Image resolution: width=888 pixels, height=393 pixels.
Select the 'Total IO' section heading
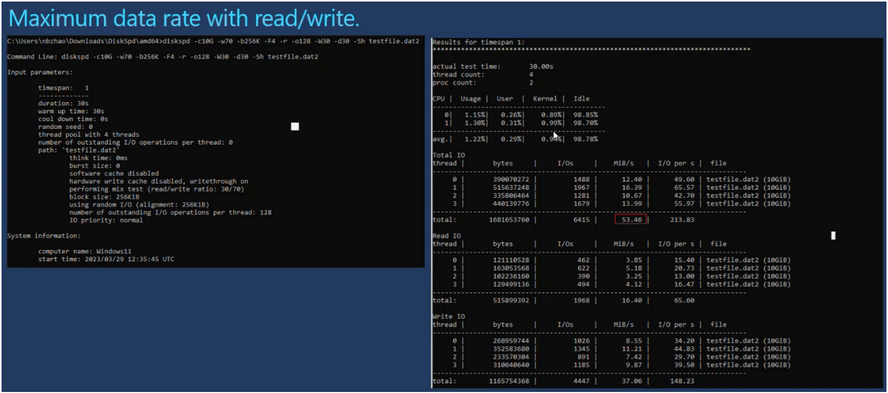pos(448,155)
